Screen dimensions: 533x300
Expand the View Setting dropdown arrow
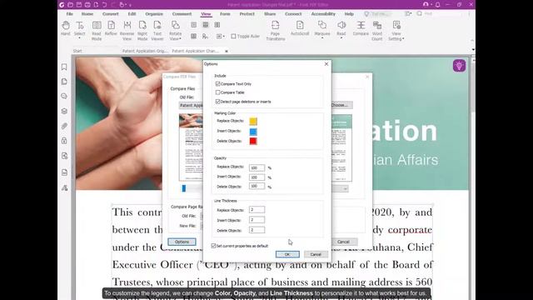click(x=403, y=39)
